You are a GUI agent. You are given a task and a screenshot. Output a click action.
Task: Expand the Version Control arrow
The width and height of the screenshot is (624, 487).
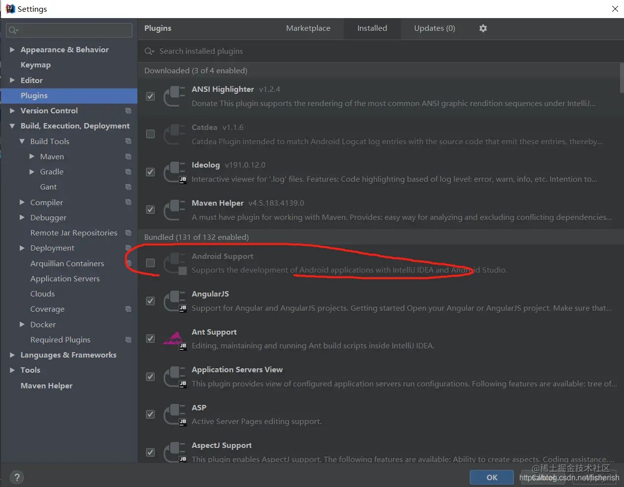pos(12,111)
